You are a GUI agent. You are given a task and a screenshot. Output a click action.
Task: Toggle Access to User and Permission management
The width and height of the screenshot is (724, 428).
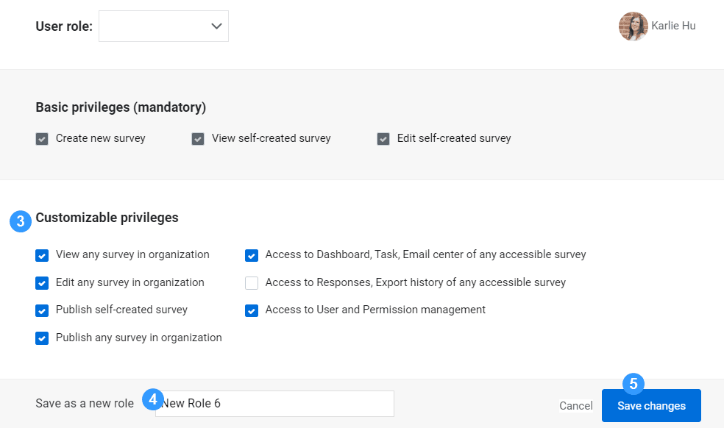click(252, 311)
